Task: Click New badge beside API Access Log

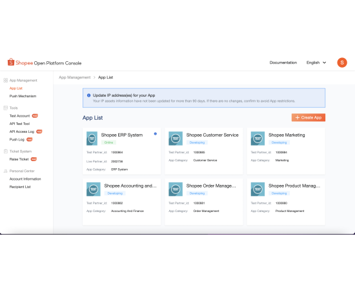Action: click(x=39, y=131)
